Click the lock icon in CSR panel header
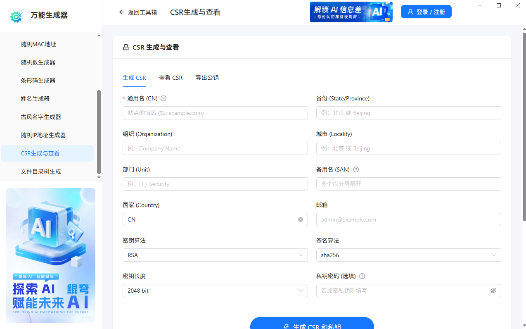The height and width of the screenshot is (329, 526). (126, 47)
